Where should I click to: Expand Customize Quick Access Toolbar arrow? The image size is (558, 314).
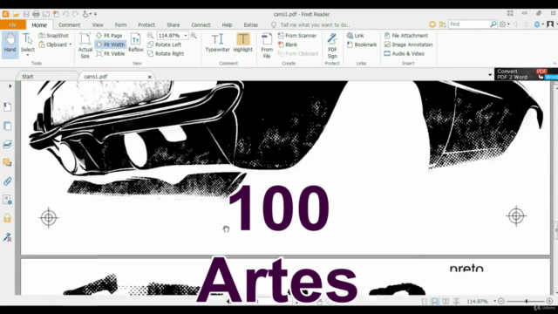click(x=95, y=14)
